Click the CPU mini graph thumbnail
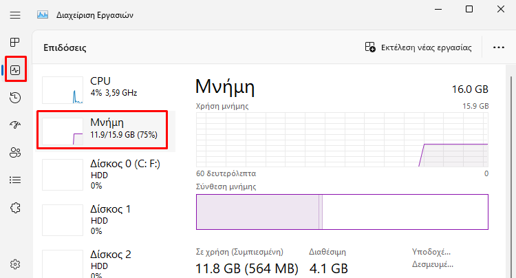 click(x=63, y=90)
